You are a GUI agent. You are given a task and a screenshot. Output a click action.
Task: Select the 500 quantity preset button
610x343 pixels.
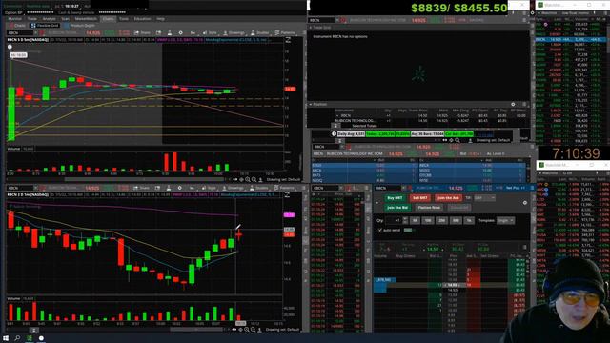456,220
